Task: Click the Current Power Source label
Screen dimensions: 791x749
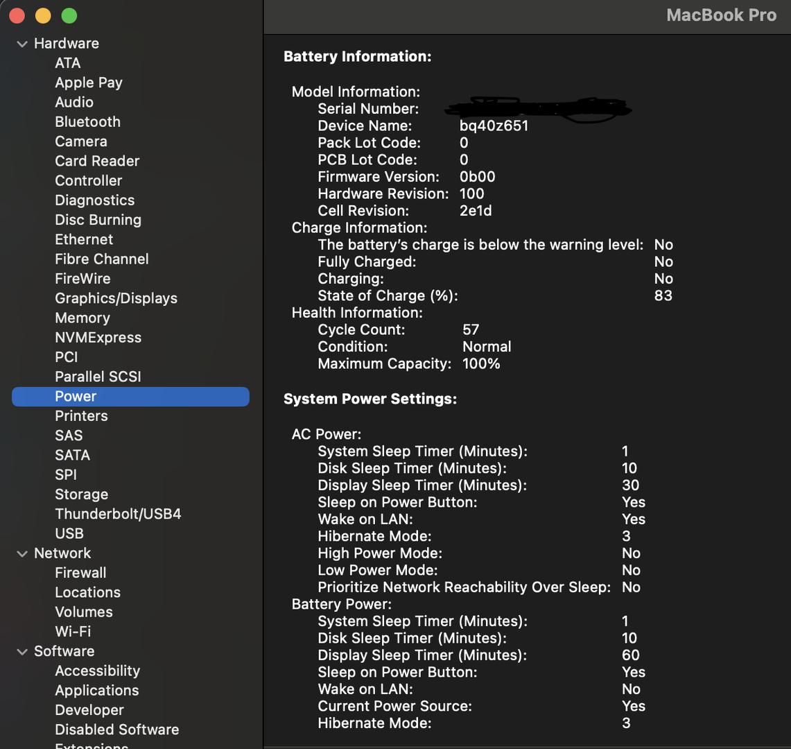Action: click(x=395, y=707)
